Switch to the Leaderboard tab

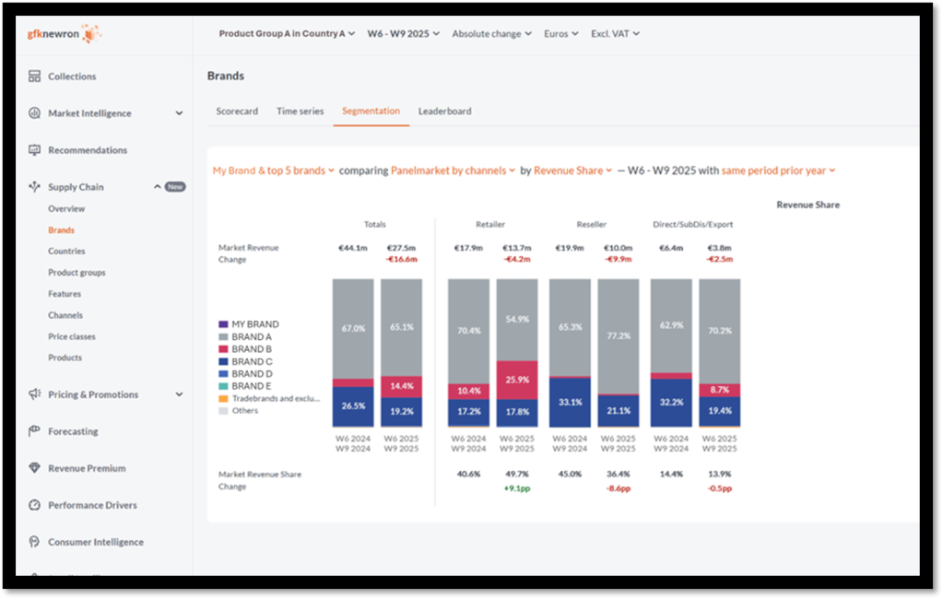[x=445, y=112]
